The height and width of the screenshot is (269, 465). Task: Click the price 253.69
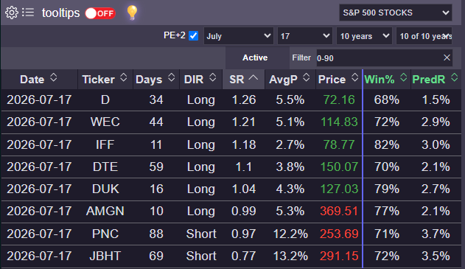[x=339, y=234]
